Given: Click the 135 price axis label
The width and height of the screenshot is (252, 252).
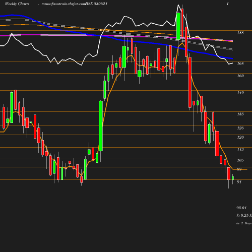Looking at the screenshot, I should pyautogui.click(x=240, y=114).
